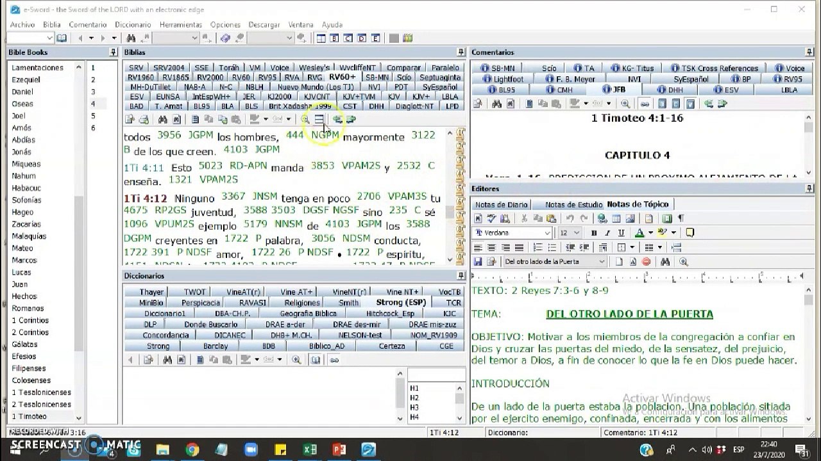The height and width of the screenshot is (461, 821).
Task: Click the binoculars search icon in Biblias toolbar
Action: click(163, 119)
